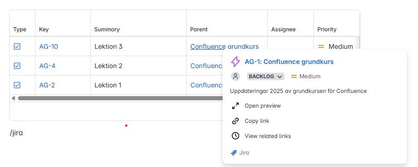Open the AG-10 issue key link
This screenshot has width=418, height=167.
point(48,46)
